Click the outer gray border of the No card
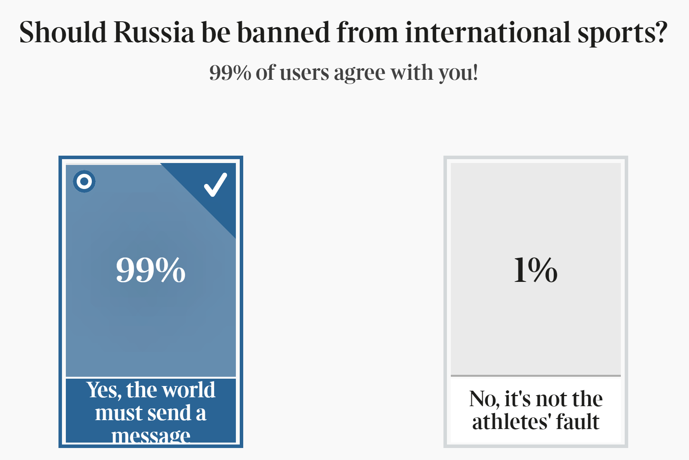The width and height of the screenshot is (689, 460). (445, 302)
